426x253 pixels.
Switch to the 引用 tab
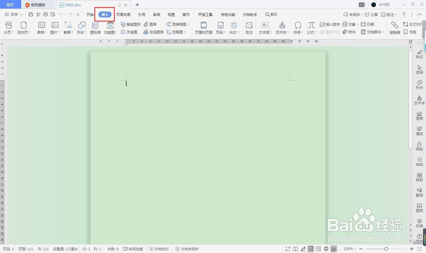coord(142,14)
